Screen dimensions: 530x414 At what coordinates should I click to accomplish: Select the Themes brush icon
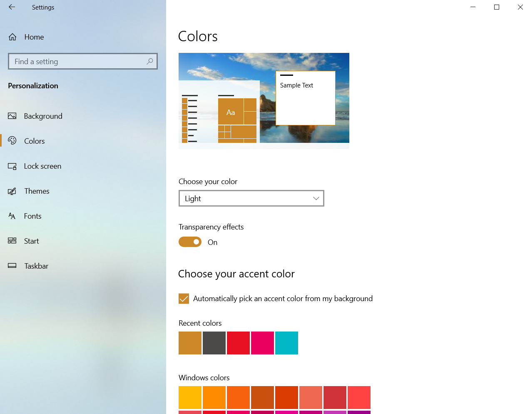[x=12, y=191]
